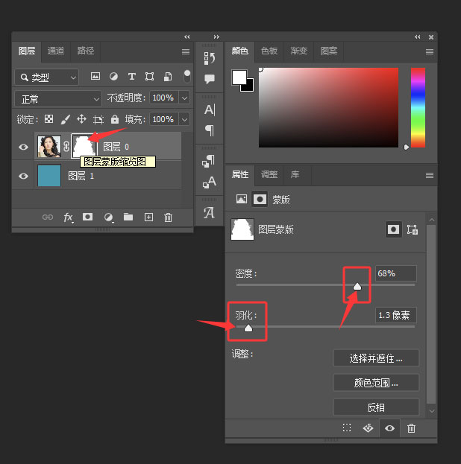The width and height of the screenshot is (461, 464).
Task: Filter layers by shape layer icon
Action: [149, 77]
